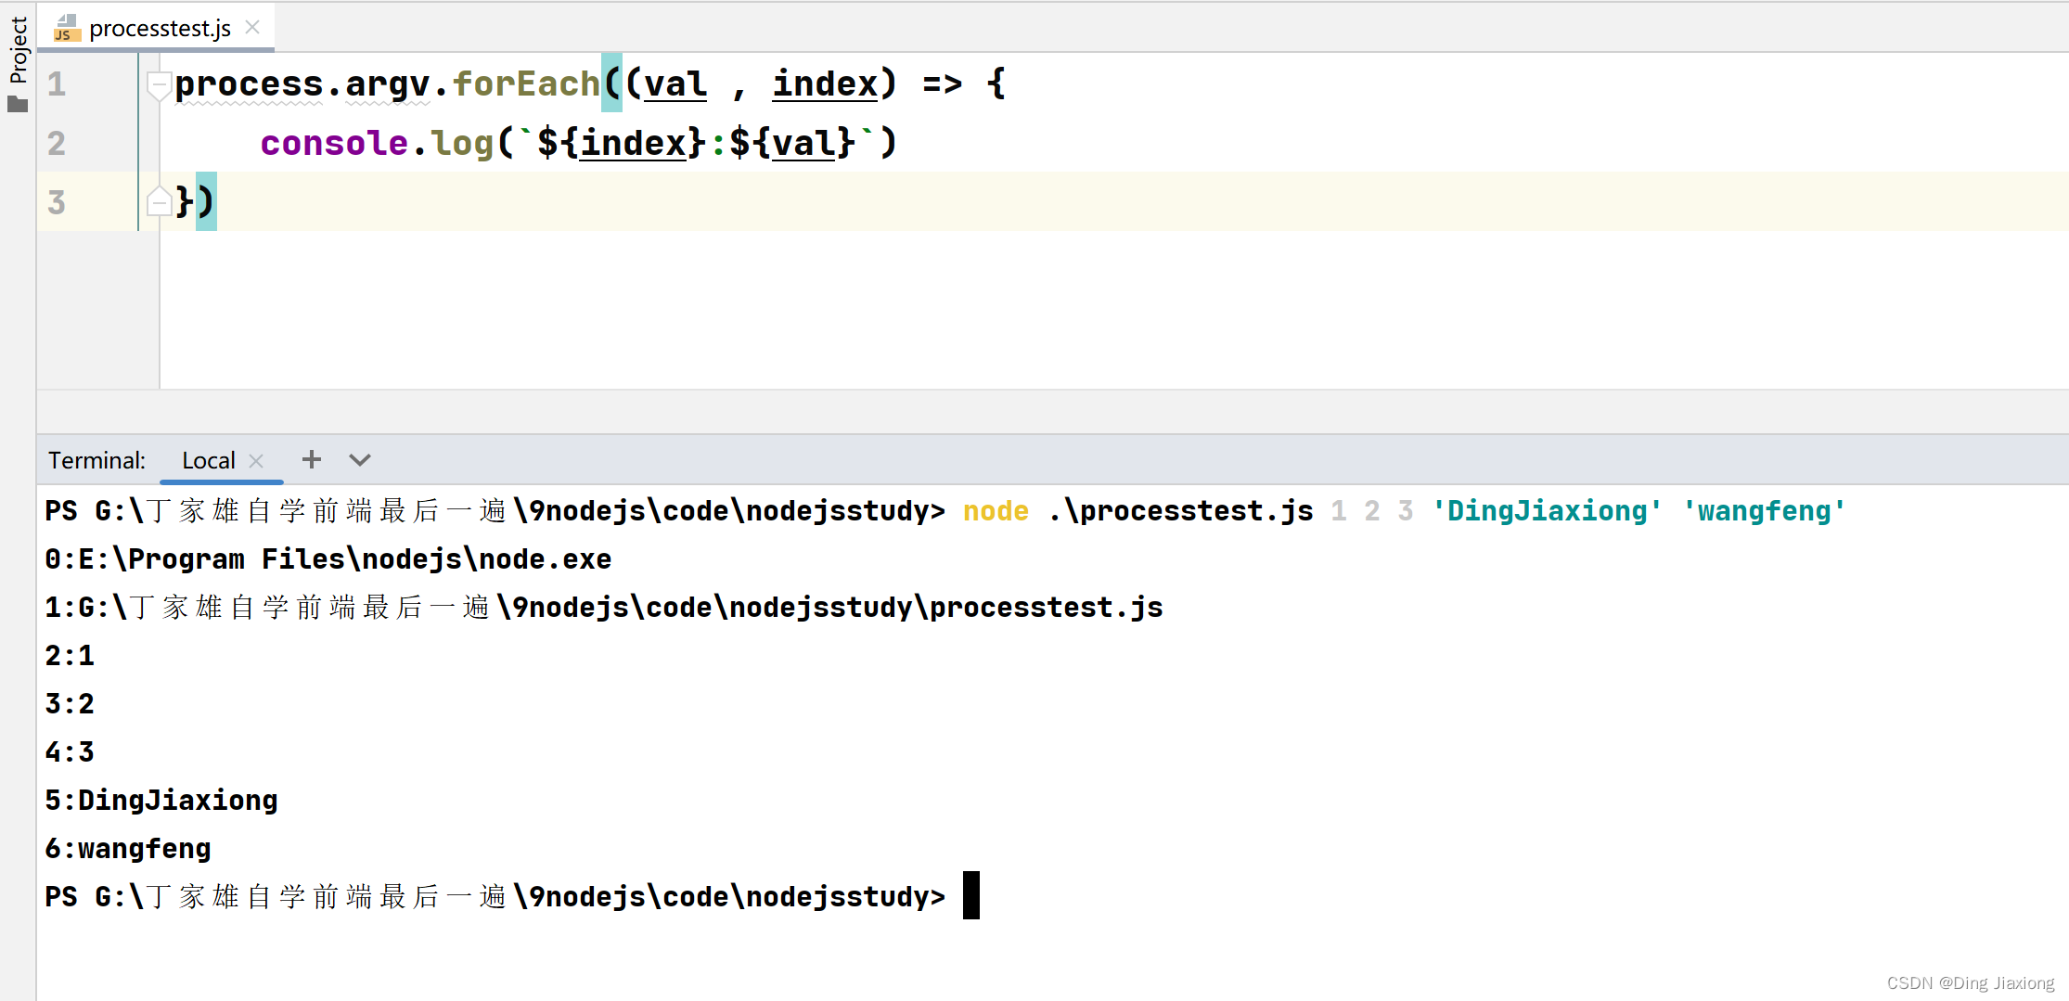This screenshot has width=2069, height=1001.
Task: Click 'console' keyword on line 2
Action: [334, 143]
